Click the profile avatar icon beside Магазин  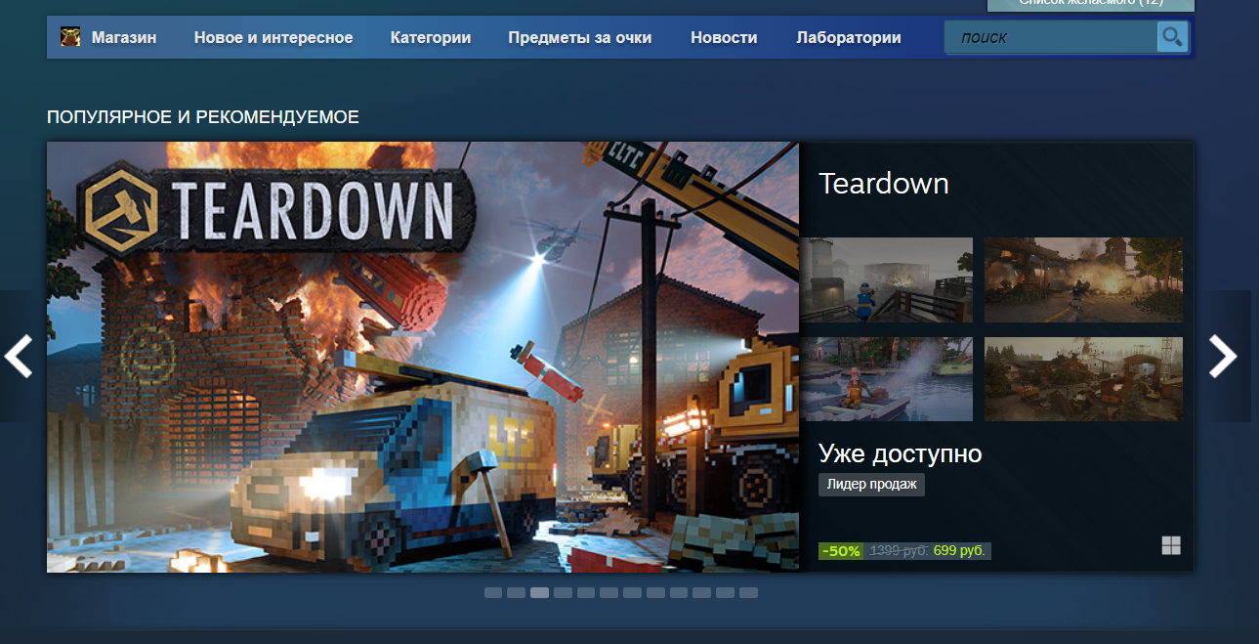[x=70, y=37]
